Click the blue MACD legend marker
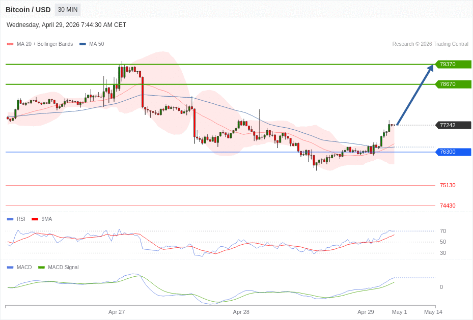 click(10, 268)
